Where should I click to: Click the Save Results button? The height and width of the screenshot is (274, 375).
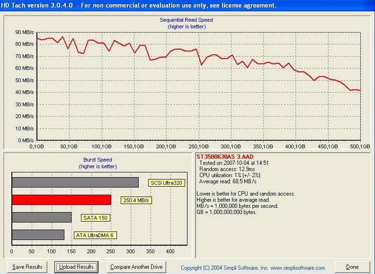pos(27,267)
